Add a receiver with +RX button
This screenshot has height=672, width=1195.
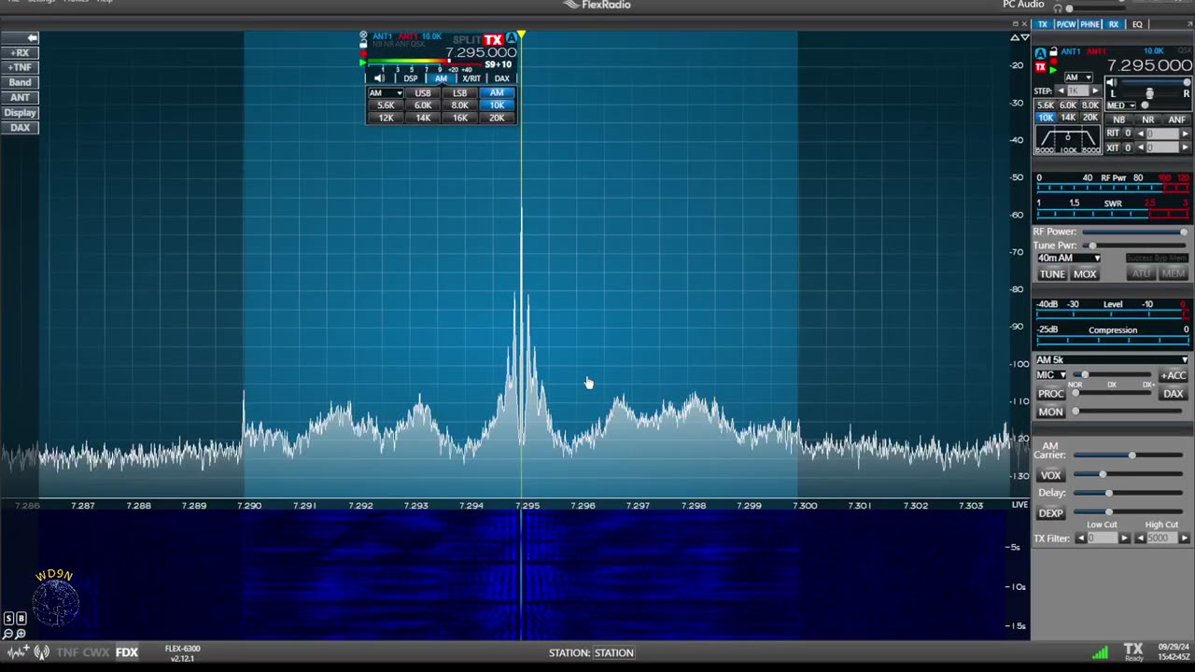(20, 52)
